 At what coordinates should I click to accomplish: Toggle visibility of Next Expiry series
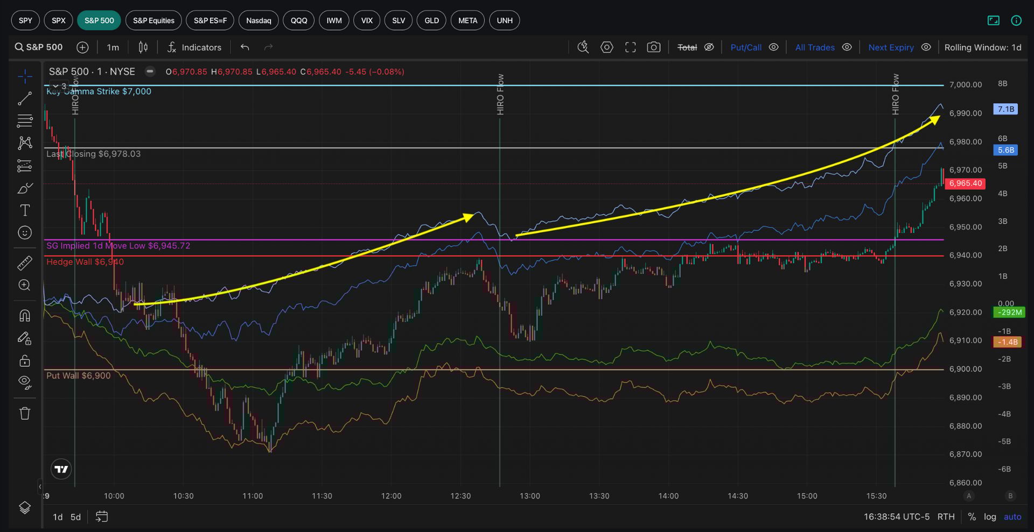point(926,47)
